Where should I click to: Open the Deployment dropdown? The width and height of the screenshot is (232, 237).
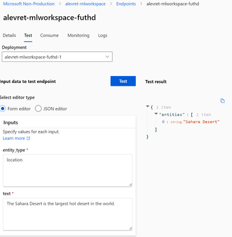point(57,57)
